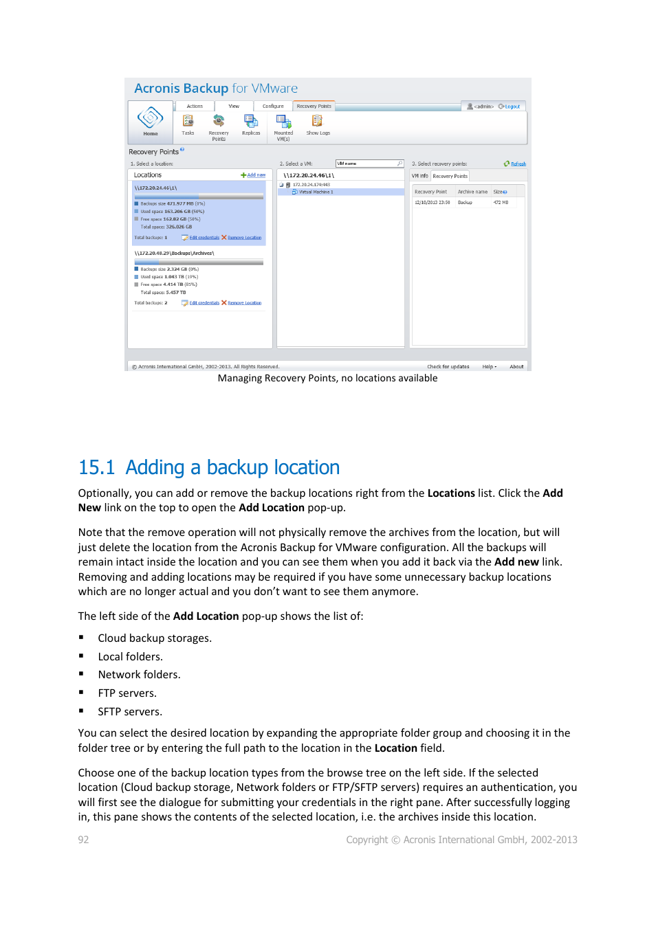The height and width of the screenshot is (927, 656).
Task: Click the green plus icon beside Add new
Action: click(243, 175)
